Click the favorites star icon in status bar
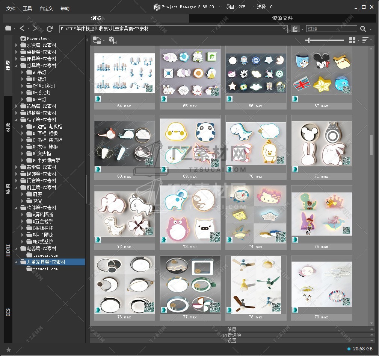Image resolution: width=379 pixels, height=356 pixels. [x=9, y=350]
